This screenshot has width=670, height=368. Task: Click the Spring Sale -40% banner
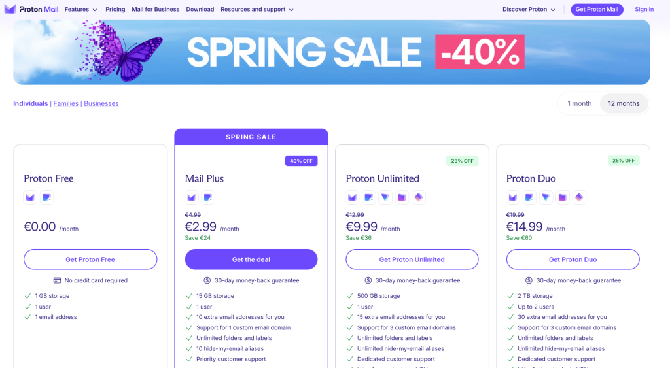[x=331, y=52]
